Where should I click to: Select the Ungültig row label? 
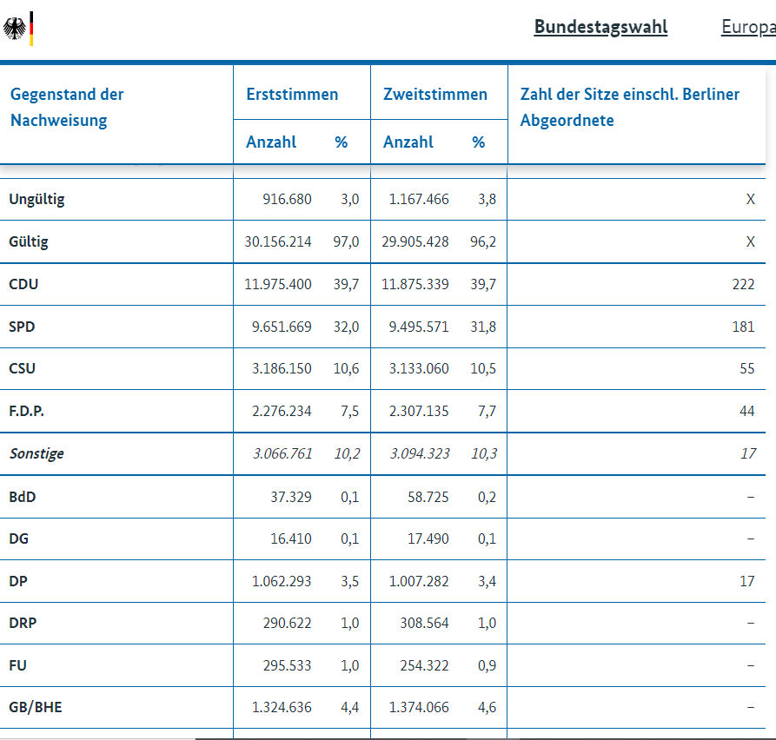click(36, 200)
